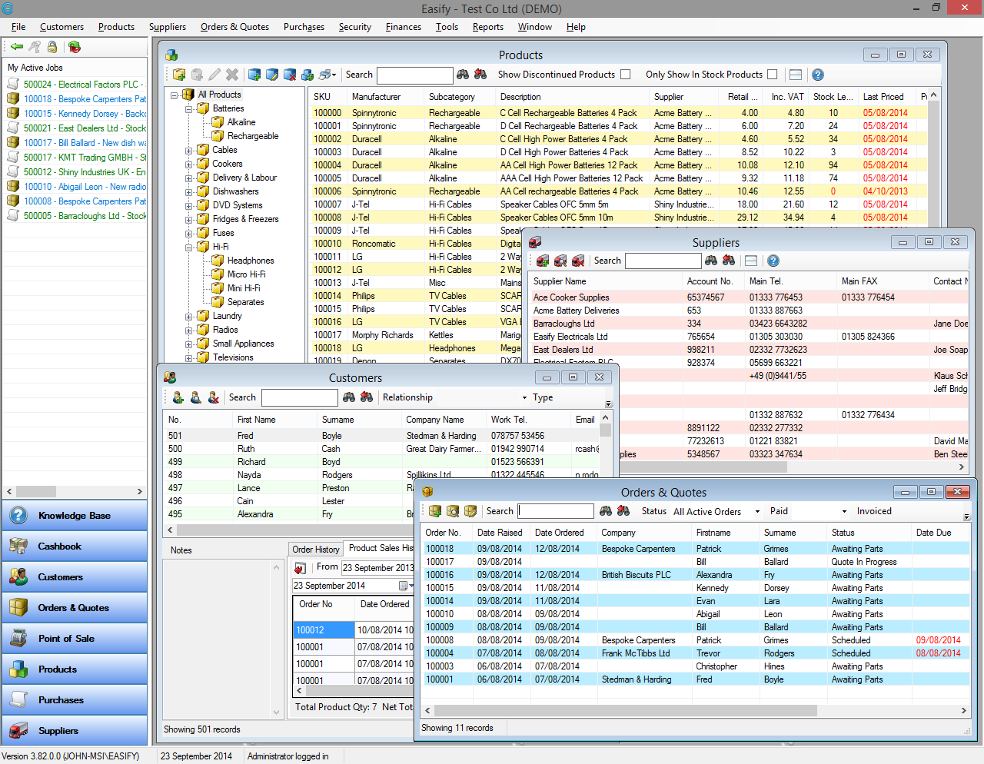Open print dropdown arrow in Products toolbar
The height and width of the screenshot is (764, 984).
click(x=334, y=75)
